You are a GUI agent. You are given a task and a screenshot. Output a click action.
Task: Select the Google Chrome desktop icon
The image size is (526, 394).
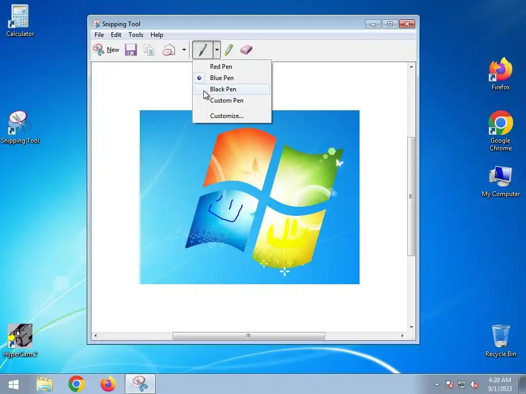point(500,131)
